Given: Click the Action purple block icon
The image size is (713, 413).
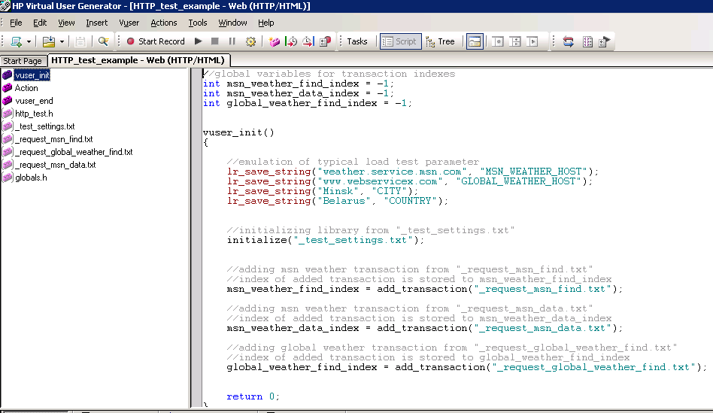Looking at the screenshot, I should [x=7, y=88].
